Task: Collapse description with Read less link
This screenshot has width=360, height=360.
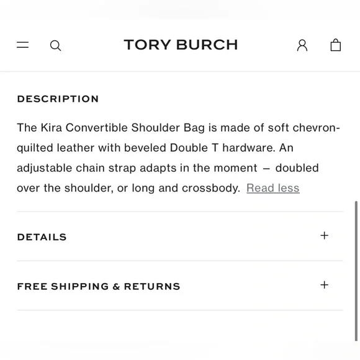Action: [x=273, y=188]
